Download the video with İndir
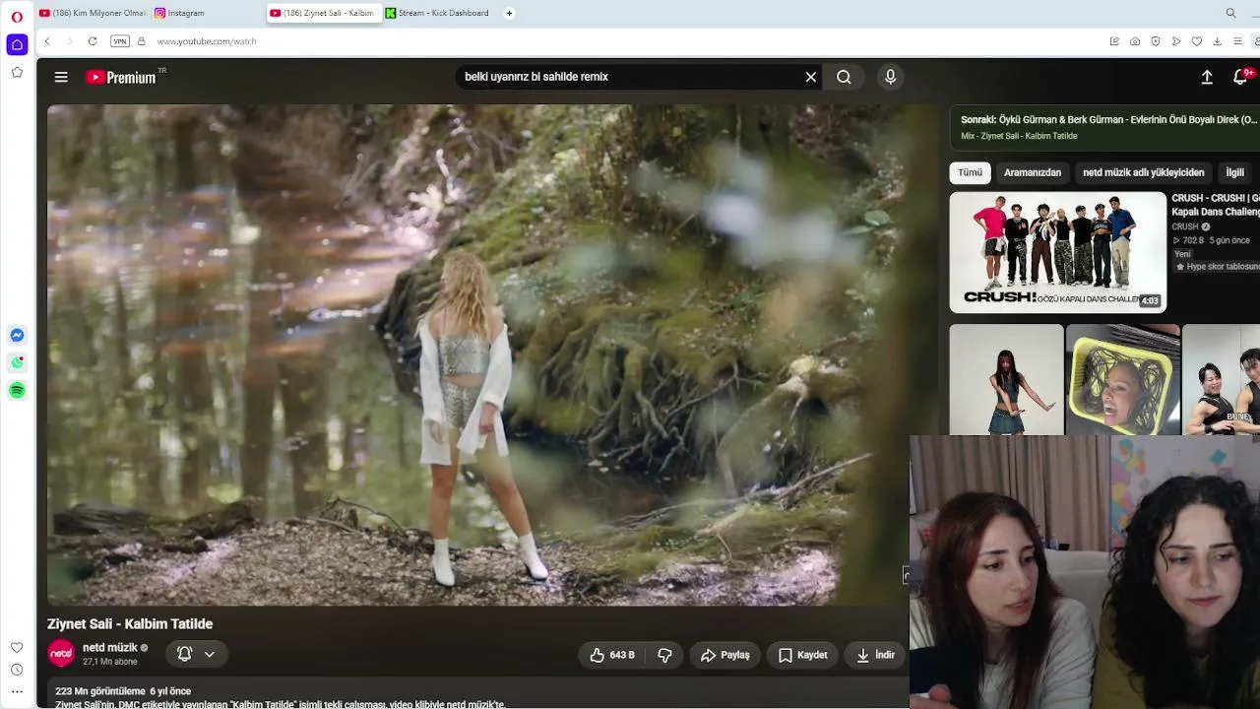Screen dimensions: 1260x709 click(x=876, y=655)
